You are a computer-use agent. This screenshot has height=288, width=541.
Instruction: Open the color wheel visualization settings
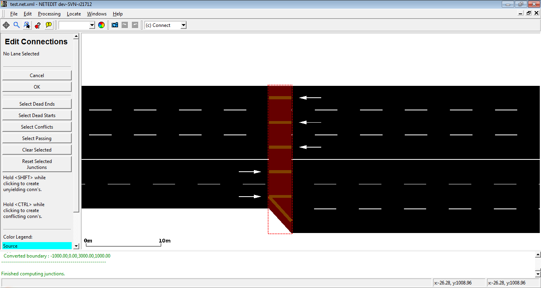pyautogui.click(x=101, y=25)
